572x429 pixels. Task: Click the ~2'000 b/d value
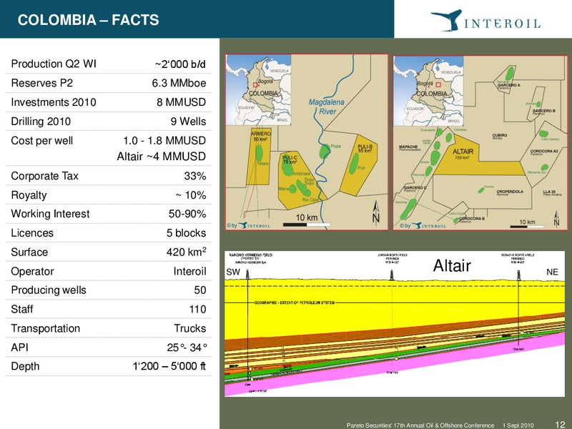(180, 64)
